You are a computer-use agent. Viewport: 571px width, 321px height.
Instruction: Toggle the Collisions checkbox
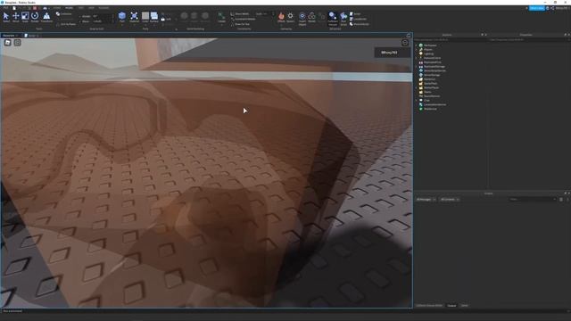pyautogui.click(x=63, y=14)
